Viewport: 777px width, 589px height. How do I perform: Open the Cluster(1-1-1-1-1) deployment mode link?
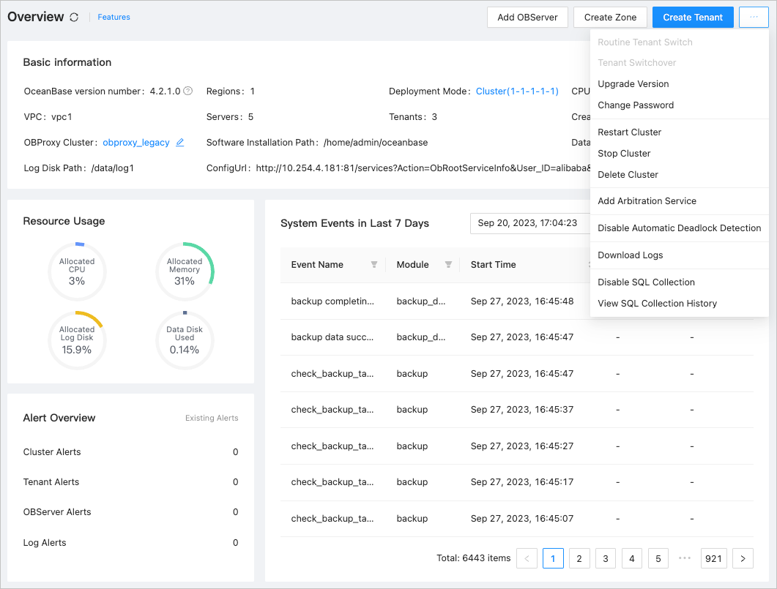pyautogui.click(x=517, y=91)
